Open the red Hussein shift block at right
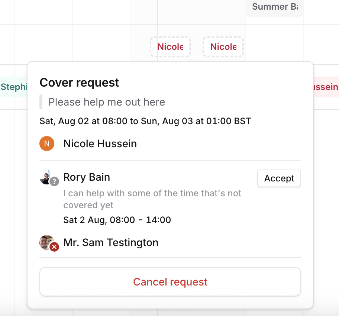This screenshot has width=339, height=316. pos(326,87)
